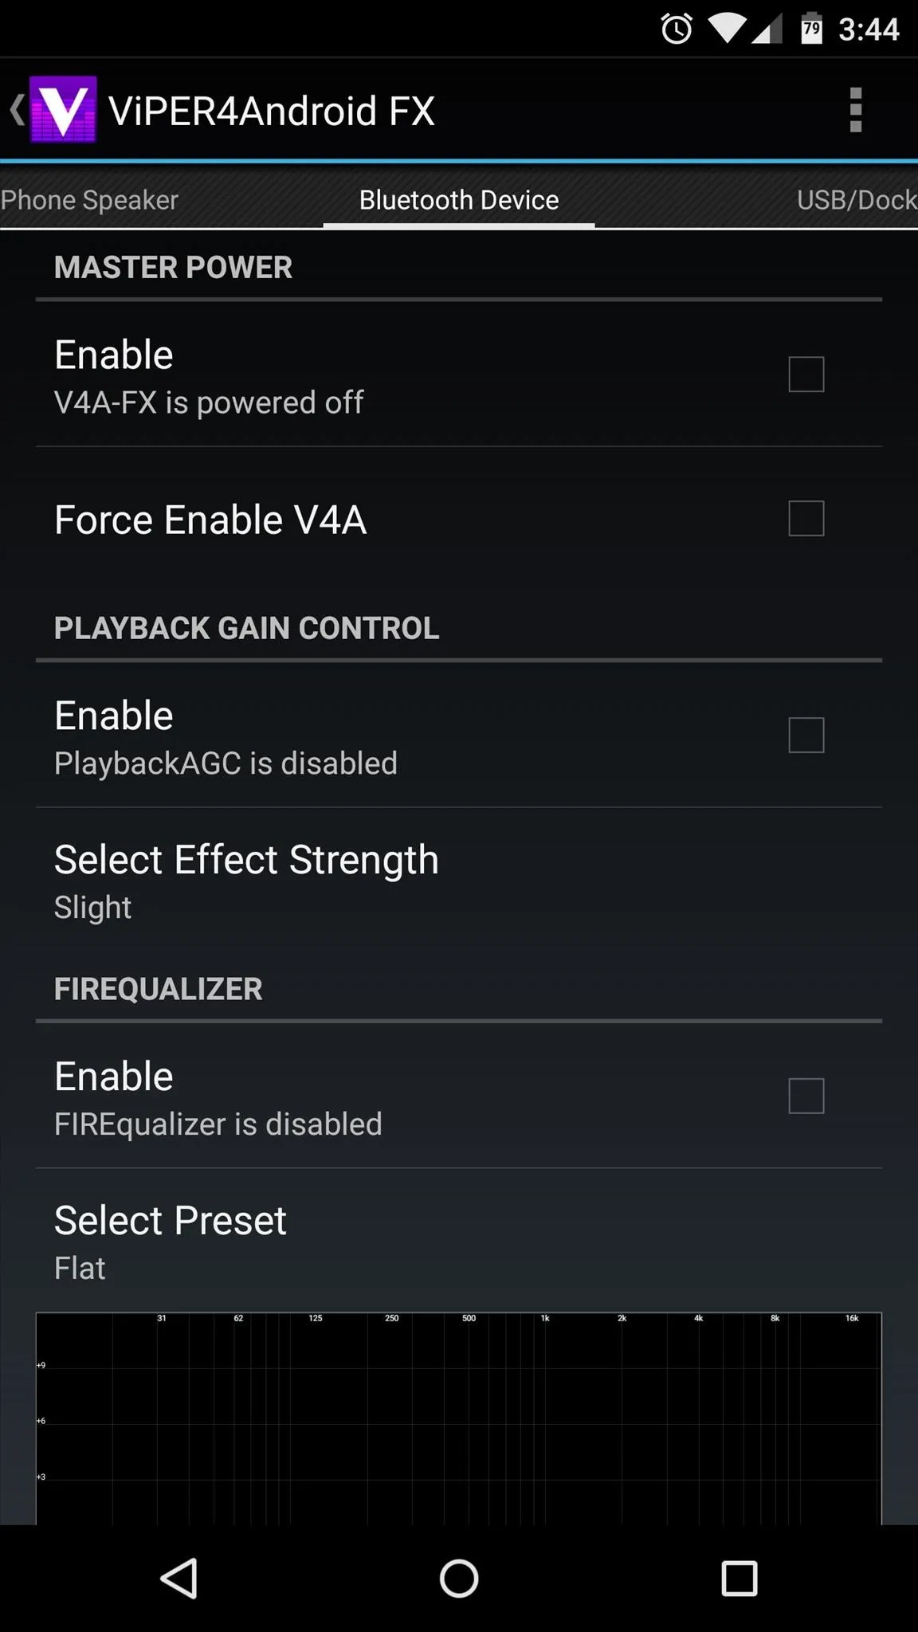
Task: Enable Playback Gain Control checkbox
Action: pyautogui.click(x=806, y=735)
